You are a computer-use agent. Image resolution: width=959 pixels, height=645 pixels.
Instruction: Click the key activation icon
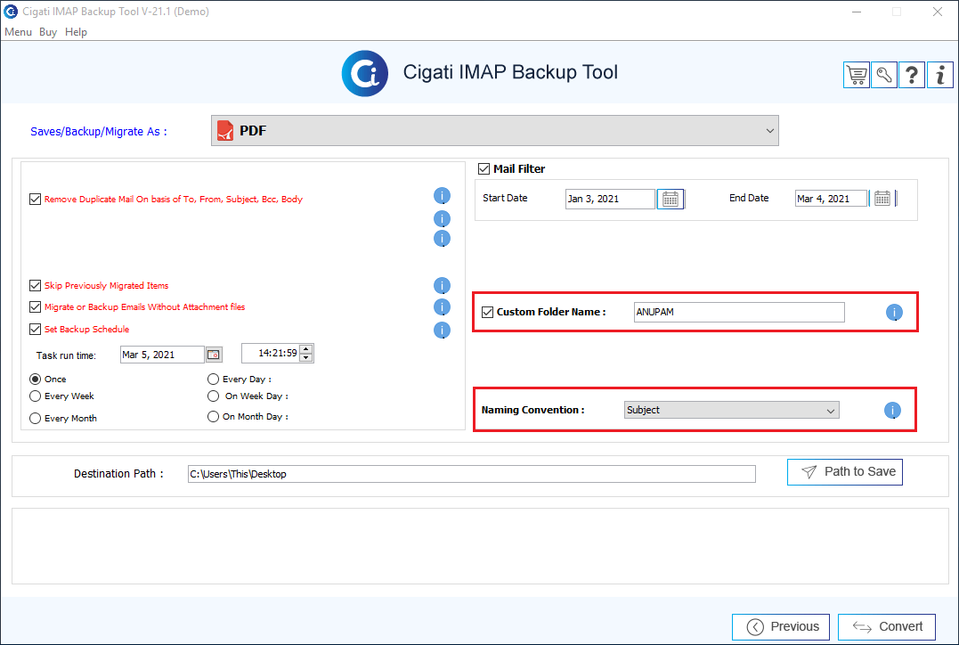884,75
